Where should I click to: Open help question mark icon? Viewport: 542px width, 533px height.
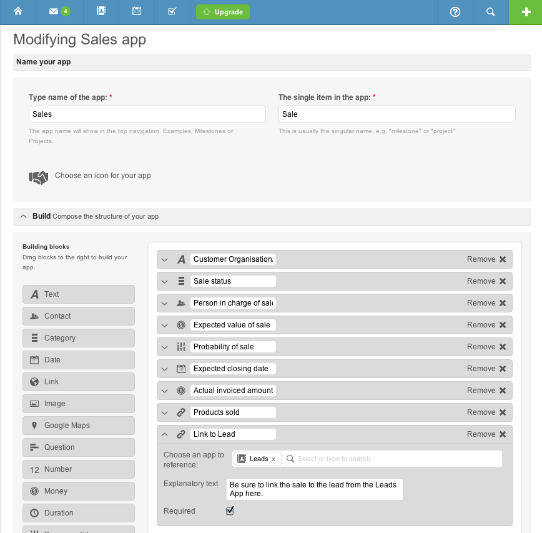455,12
